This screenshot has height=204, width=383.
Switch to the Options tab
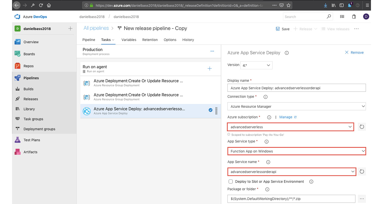170,40
